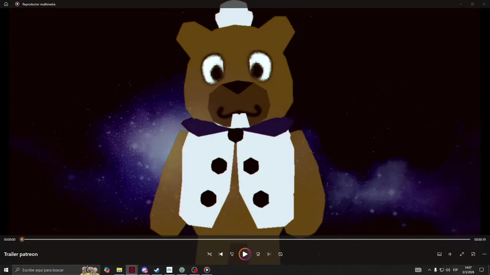Open the recorder app with red dot in taskbar
The image size is (490, 275).
(x=194, y=270)
